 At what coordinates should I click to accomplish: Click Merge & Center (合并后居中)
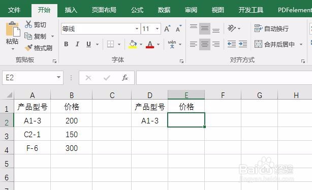tap(274, 44)
